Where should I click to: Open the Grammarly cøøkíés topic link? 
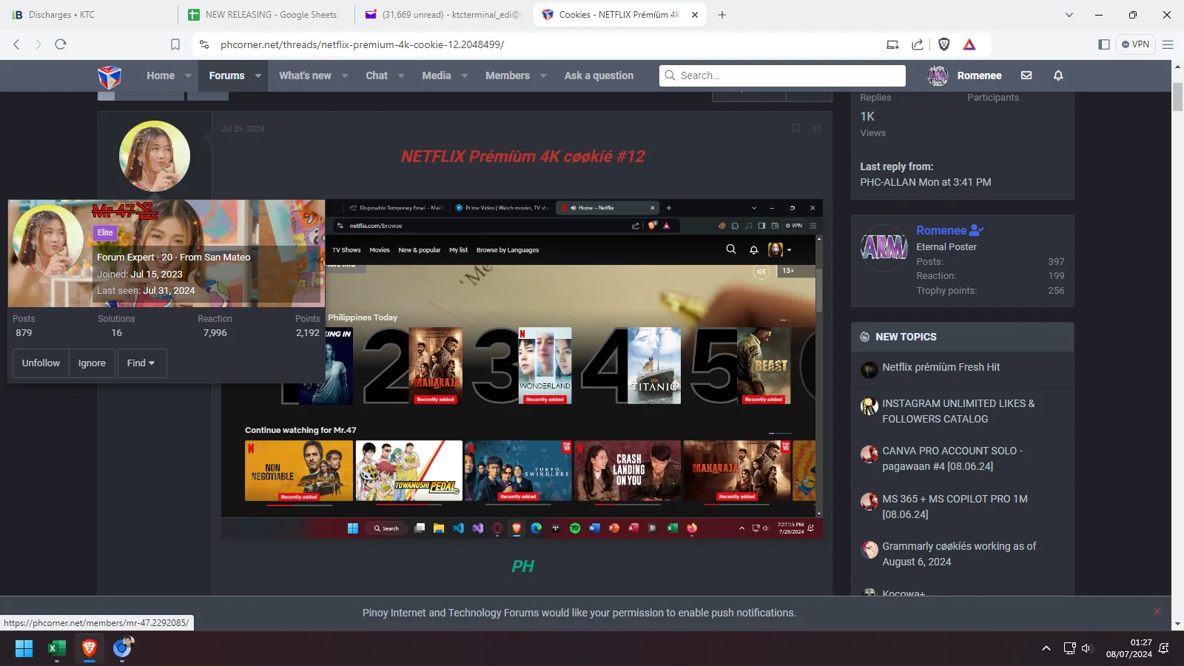click(x=959, y=554)
